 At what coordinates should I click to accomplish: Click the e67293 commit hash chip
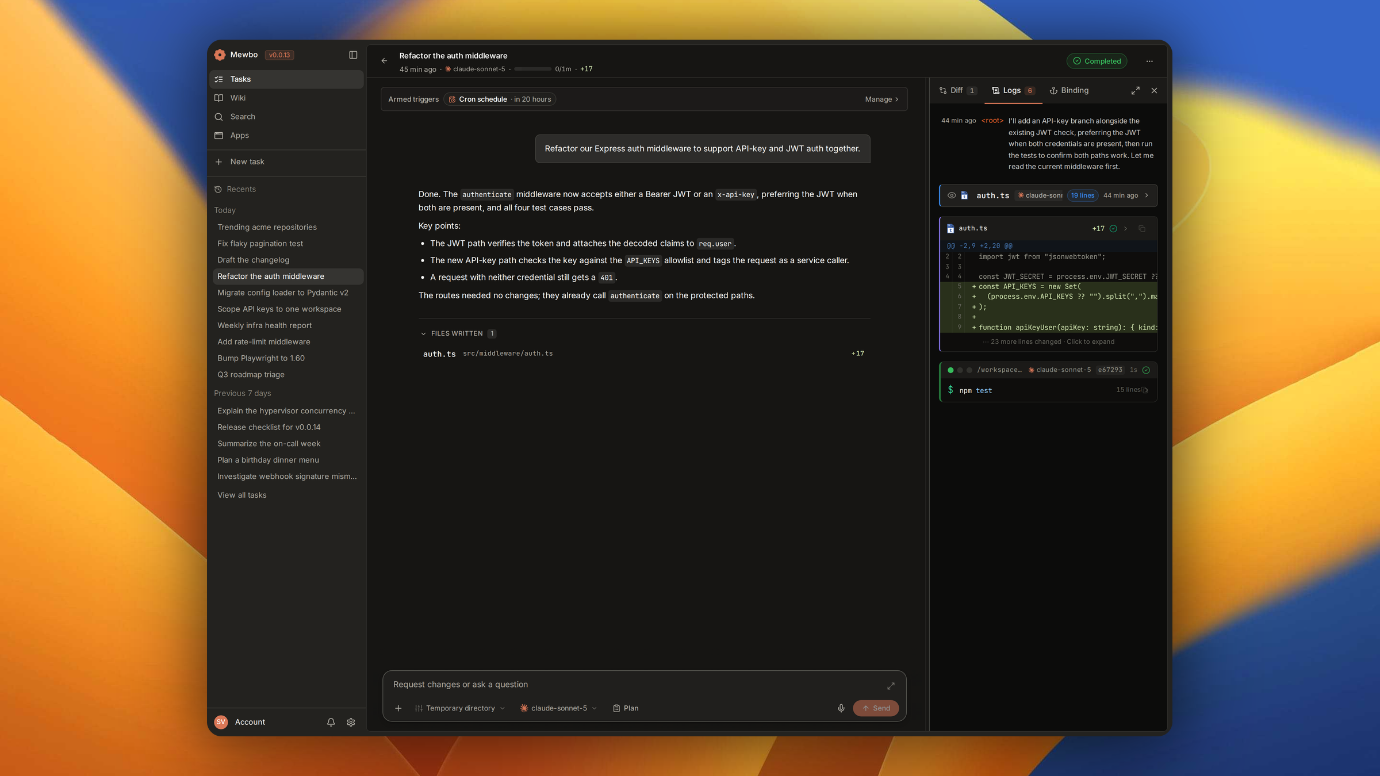tap(1110, 370)
